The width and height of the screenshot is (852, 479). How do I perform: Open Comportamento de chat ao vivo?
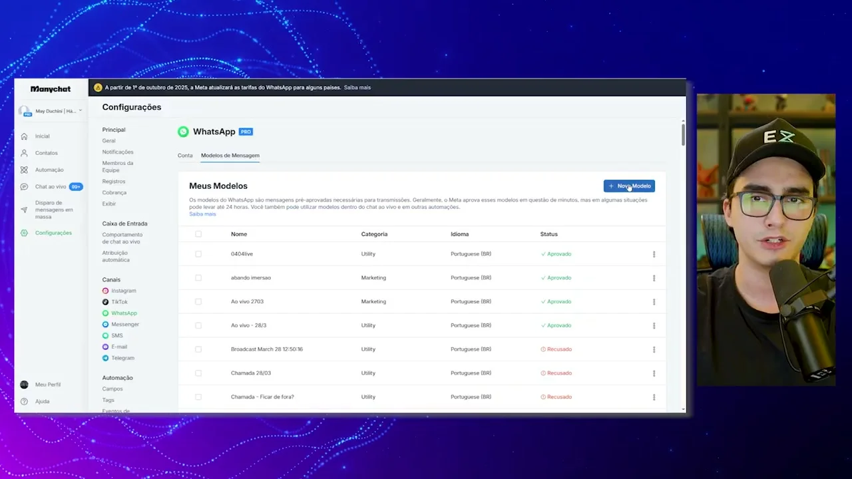pyautogui.click(x=122, y=238)
